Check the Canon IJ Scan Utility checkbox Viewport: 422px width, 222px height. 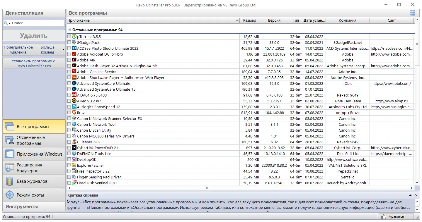point(69,130)
